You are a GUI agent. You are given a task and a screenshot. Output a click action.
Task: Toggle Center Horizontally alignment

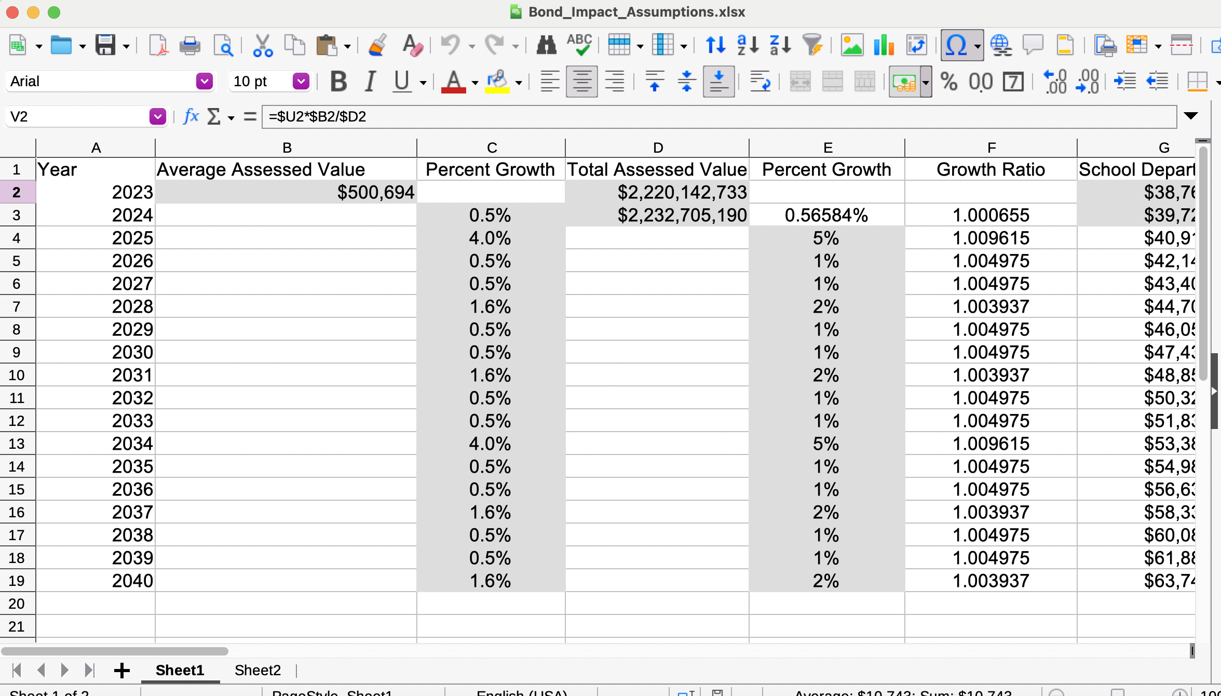pyautogui.click(x=581, y=82)
